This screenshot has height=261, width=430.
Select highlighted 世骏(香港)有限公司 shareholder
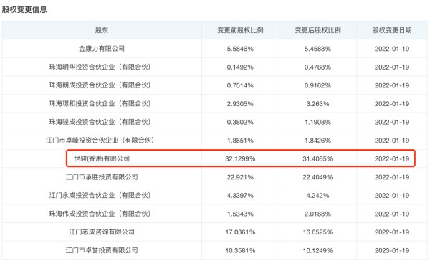coord(102,158)
